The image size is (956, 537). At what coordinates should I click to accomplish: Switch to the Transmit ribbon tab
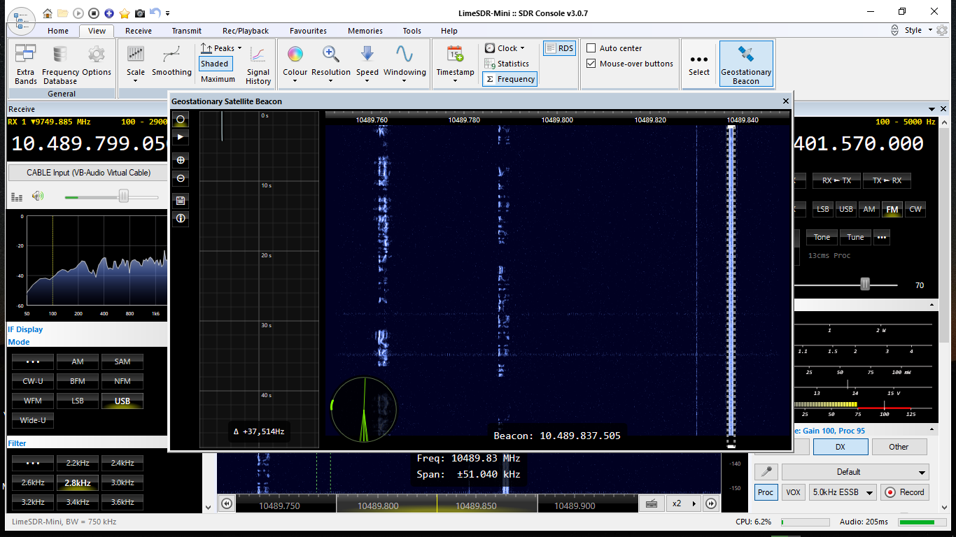[186, 31]
